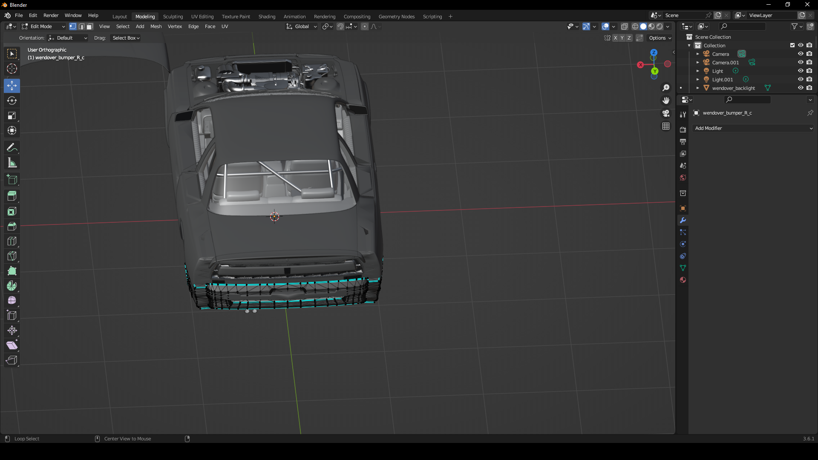The height and width of the screenshot is (460, 818).
Task: Select the Extrude Region tool
Action: [x=12, y=196]
